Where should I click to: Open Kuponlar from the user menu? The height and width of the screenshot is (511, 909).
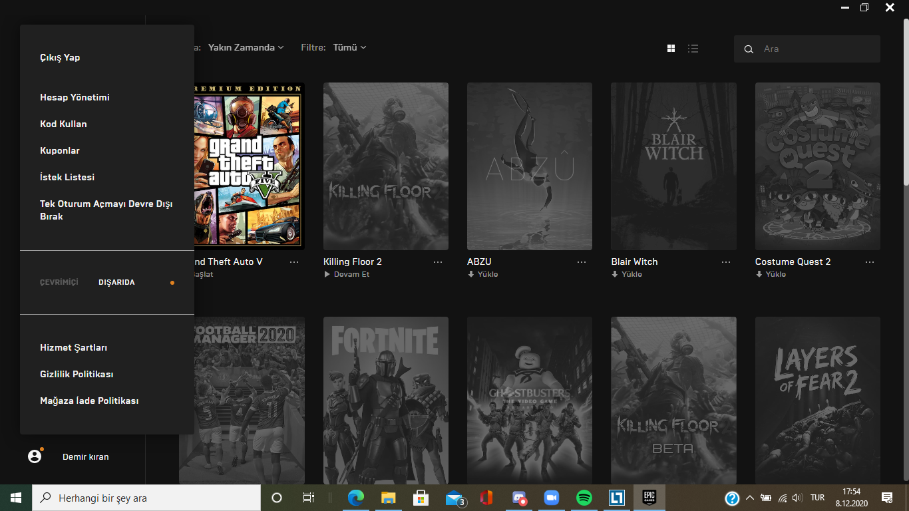[x=60, y=150]
